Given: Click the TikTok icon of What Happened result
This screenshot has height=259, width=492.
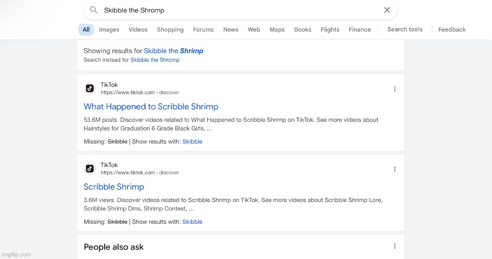Looking at the screenshot, I should pyautogui.click(x=90, y=89).
